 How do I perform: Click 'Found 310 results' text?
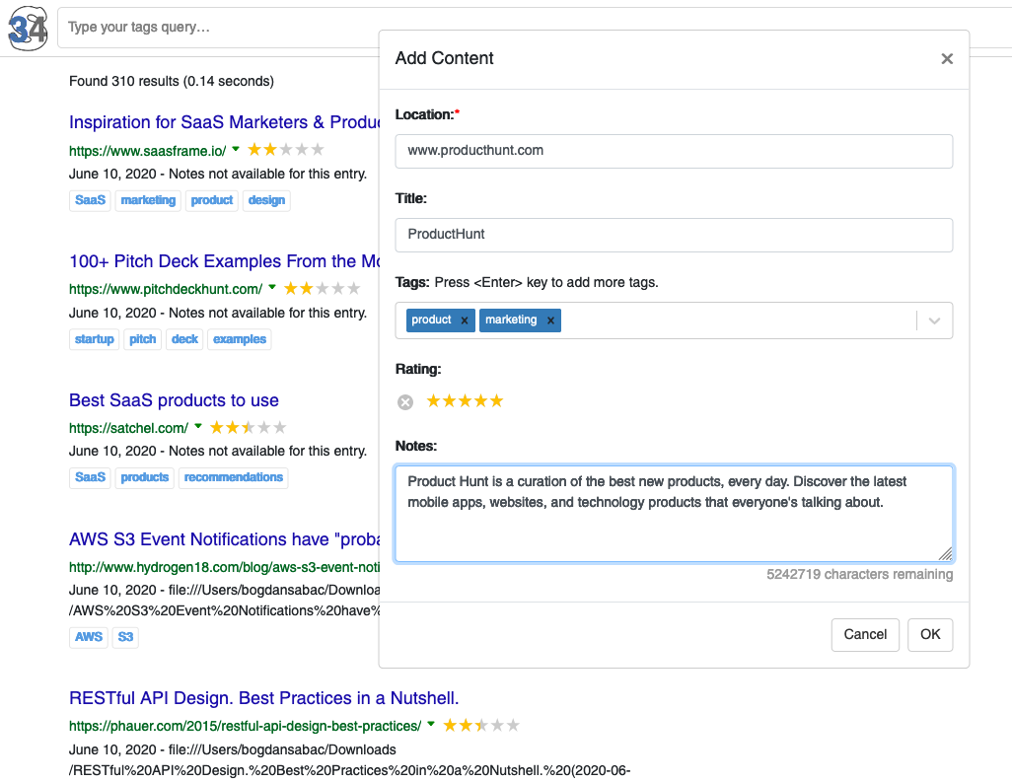pos(171,81)
